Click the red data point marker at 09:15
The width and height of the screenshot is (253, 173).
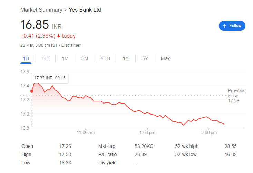click(x=32, y=91)
